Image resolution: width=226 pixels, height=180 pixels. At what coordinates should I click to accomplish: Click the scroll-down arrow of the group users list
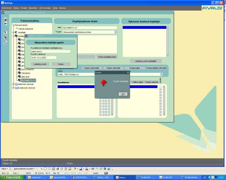168,55
